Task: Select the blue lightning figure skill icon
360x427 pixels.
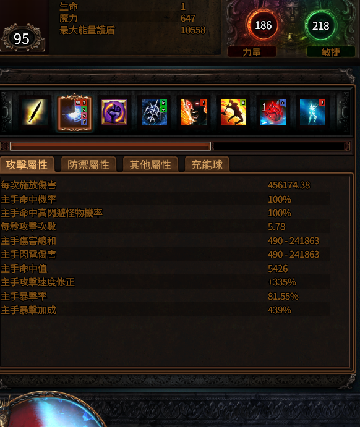Action: click(312, 112)
